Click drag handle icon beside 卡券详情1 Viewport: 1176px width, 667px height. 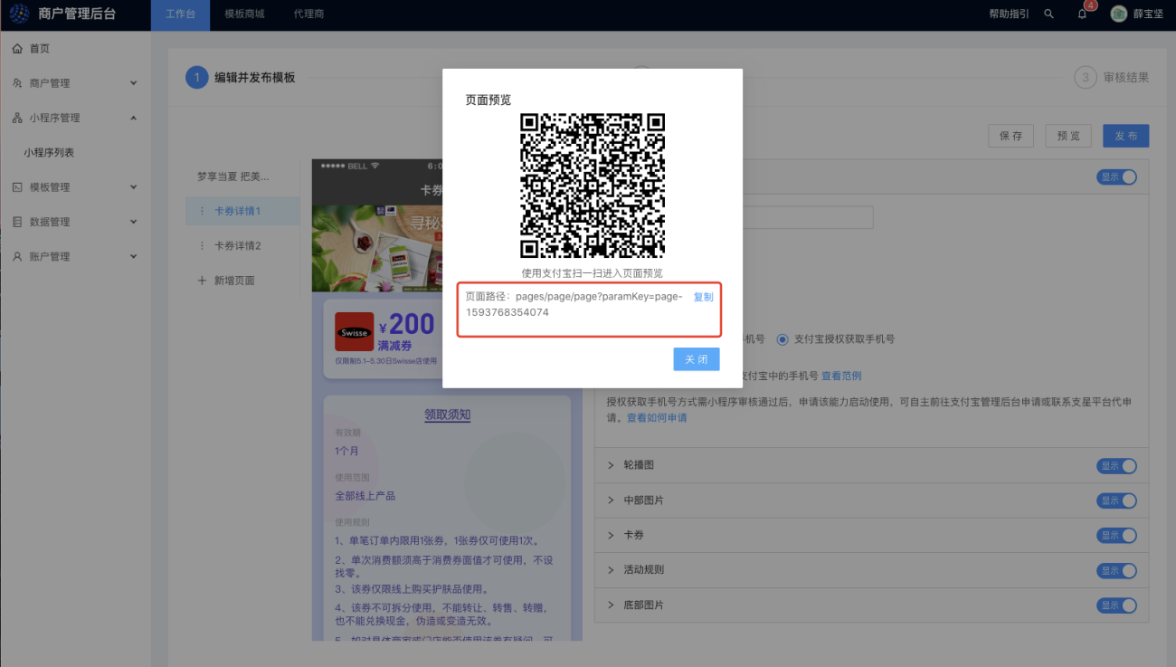[202, 211]
